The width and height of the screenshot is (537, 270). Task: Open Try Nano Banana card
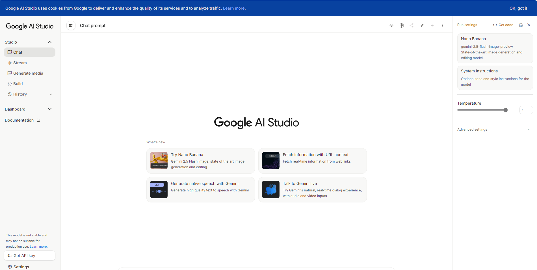(201, 161)
